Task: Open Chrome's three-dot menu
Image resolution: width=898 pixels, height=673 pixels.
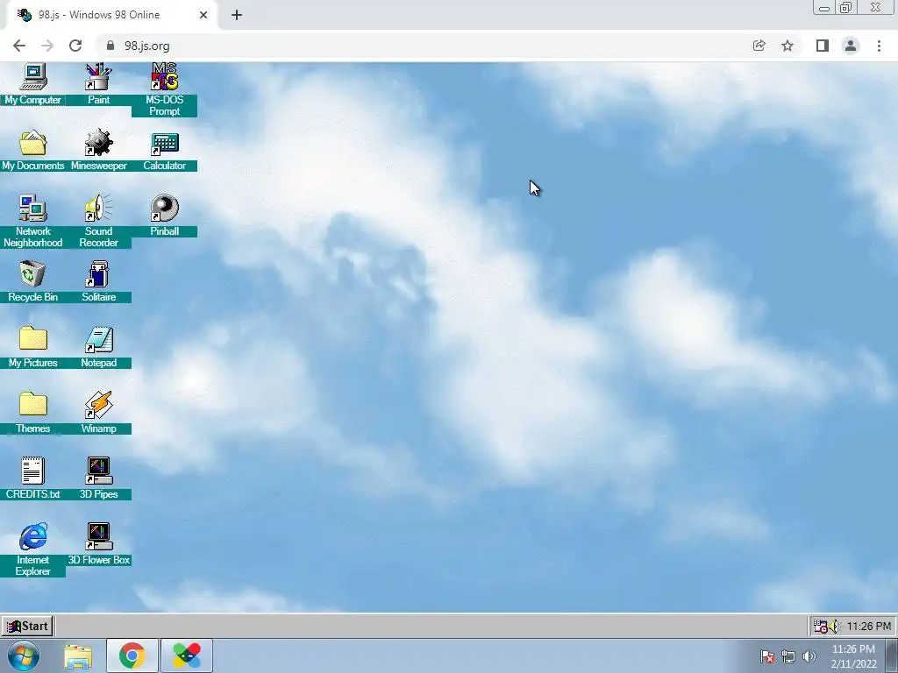Action: pos(879,46)
